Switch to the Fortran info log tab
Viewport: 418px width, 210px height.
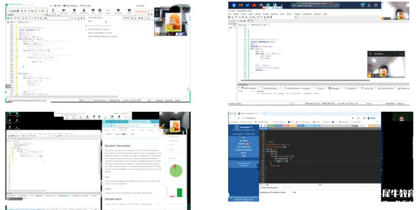[x=368, y=88]
